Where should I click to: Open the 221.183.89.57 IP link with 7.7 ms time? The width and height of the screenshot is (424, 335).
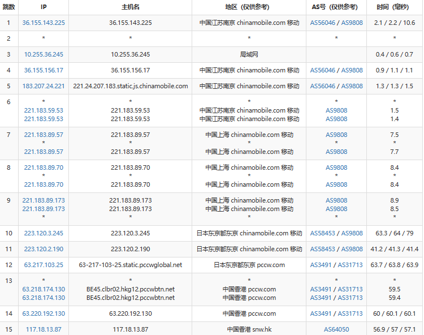pos(44,152)
